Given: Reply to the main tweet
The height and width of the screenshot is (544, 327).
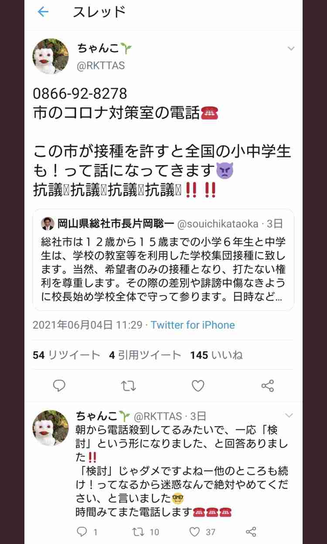Looking at the screenshot, I should pos(59,385).
